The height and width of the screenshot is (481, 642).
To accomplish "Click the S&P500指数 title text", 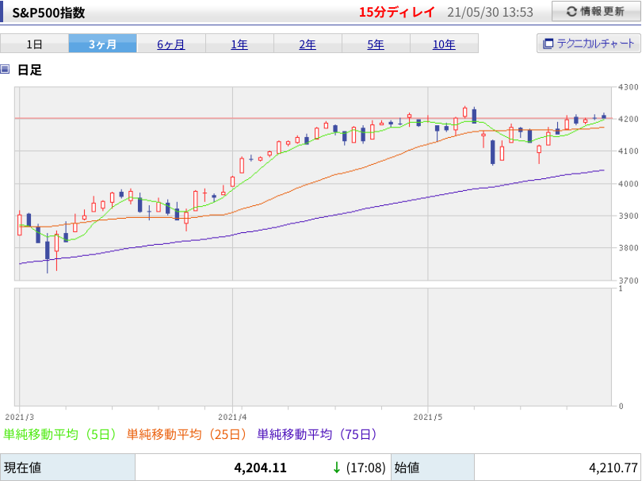I will coord(48,13).
